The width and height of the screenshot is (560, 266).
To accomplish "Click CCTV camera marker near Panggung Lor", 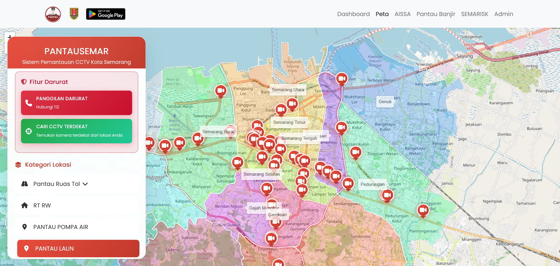I will (x=221, y=91).
